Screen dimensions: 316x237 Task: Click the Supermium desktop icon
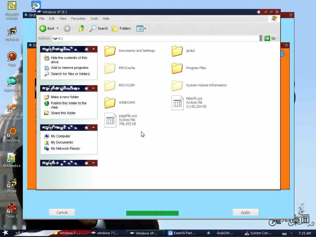12,84
